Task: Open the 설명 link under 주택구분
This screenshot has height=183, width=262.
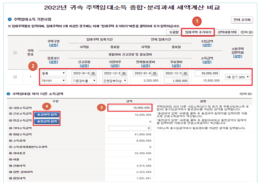Action: [53, 45]
